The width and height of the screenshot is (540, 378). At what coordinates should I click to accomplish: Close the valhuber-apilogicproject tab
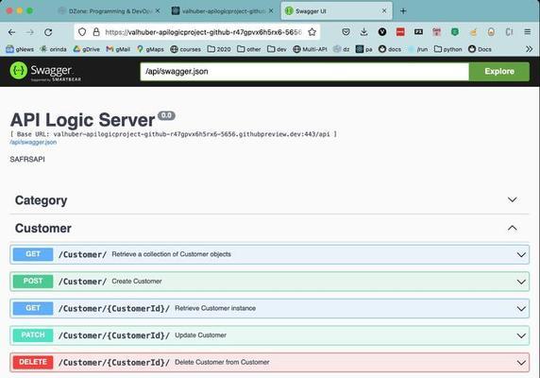[271, 11]
